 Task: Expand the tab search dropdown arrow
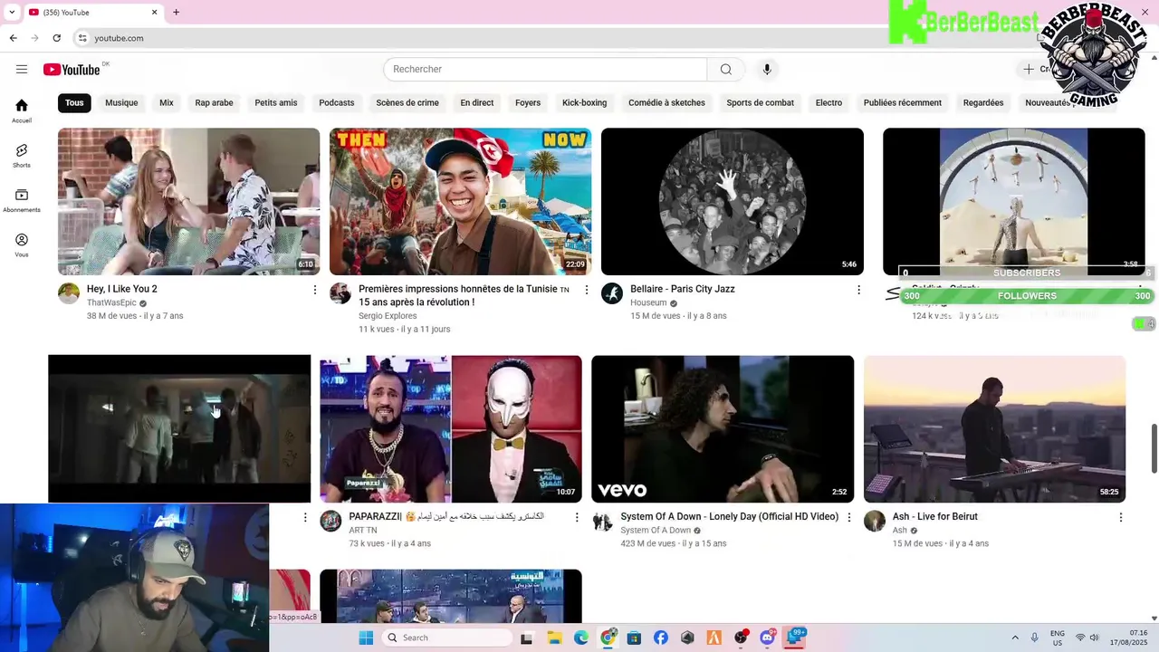pyautogui.click(x=12, y=12)
